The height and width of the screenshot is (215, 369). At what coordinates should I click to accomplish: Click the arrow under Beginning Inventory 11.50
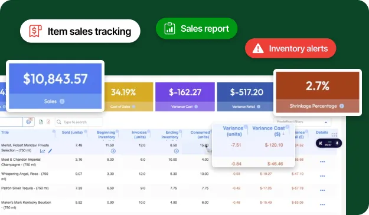coord(113,151)
